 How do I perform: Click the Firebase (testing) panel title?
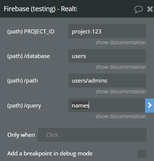[x=40, y=9]
